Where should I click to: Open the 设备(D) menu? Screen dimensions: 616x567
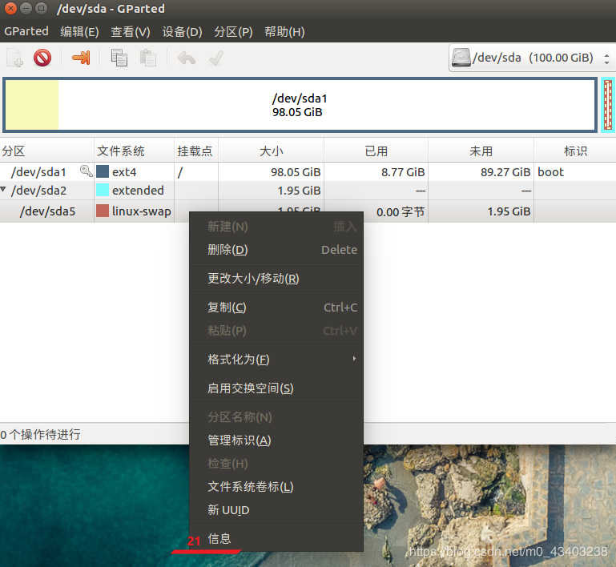tap(182, 31)
